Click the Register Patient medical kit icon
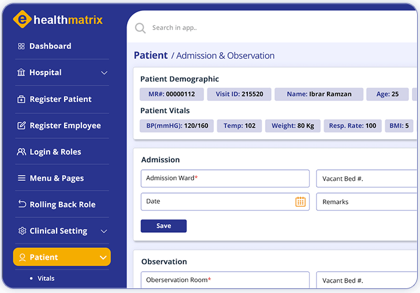Screen dimensions: 420x293 21,99
